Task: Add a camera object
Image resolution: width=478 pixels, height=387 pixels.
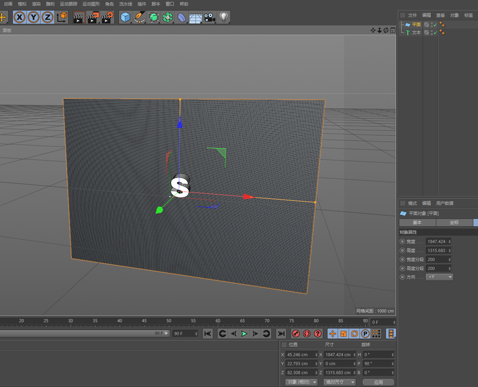Action: 210,18
